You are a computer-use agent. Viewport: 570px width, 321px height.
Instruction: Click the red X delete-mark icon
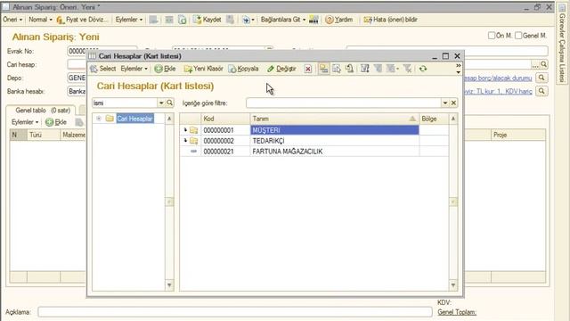(308, 69)
